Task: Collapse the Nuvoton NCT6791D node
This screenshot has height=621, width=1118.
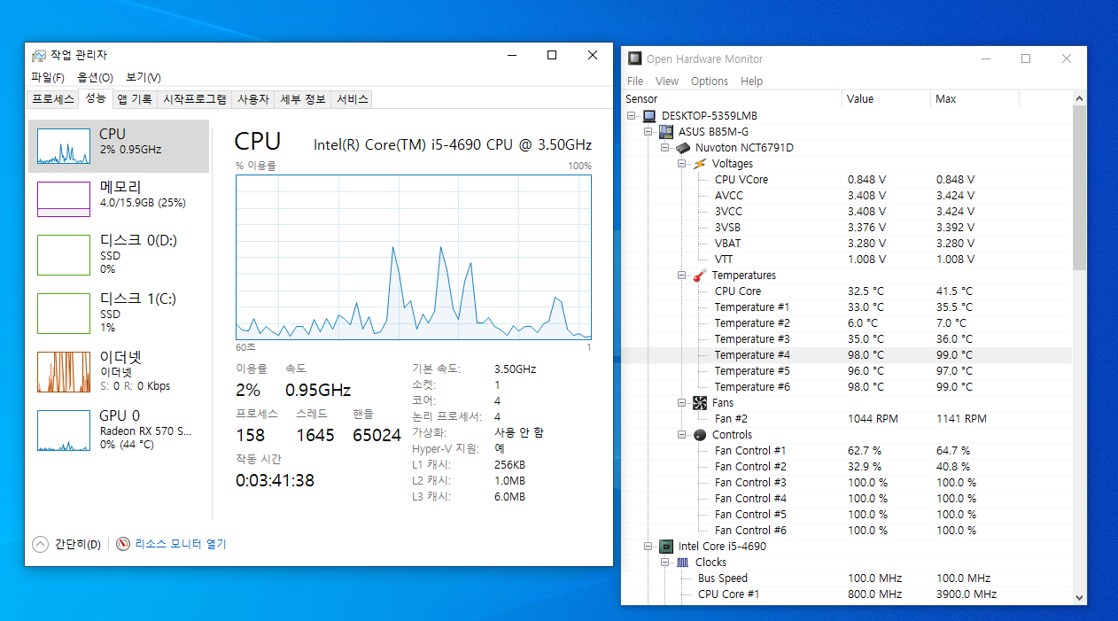Action: pos(665,148)
